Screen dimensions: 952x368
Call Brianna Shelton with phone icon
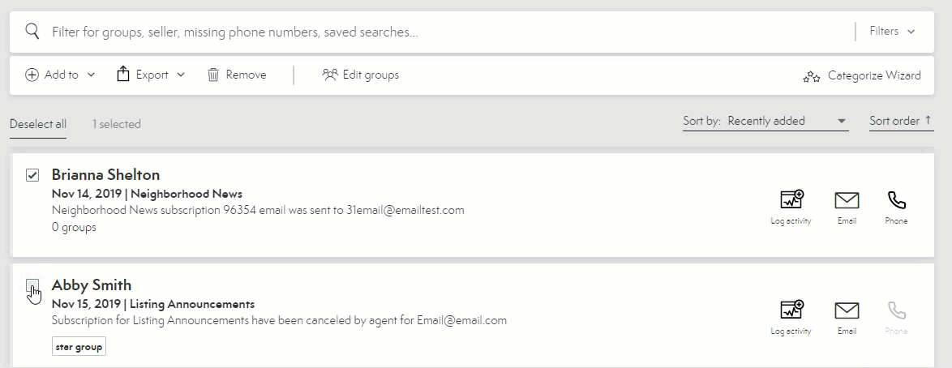tap(896, 207)
